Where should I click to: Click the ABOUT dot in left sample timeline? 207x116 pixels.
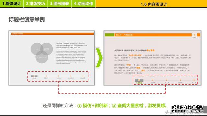pyautogui.click(x=46, y=76)
